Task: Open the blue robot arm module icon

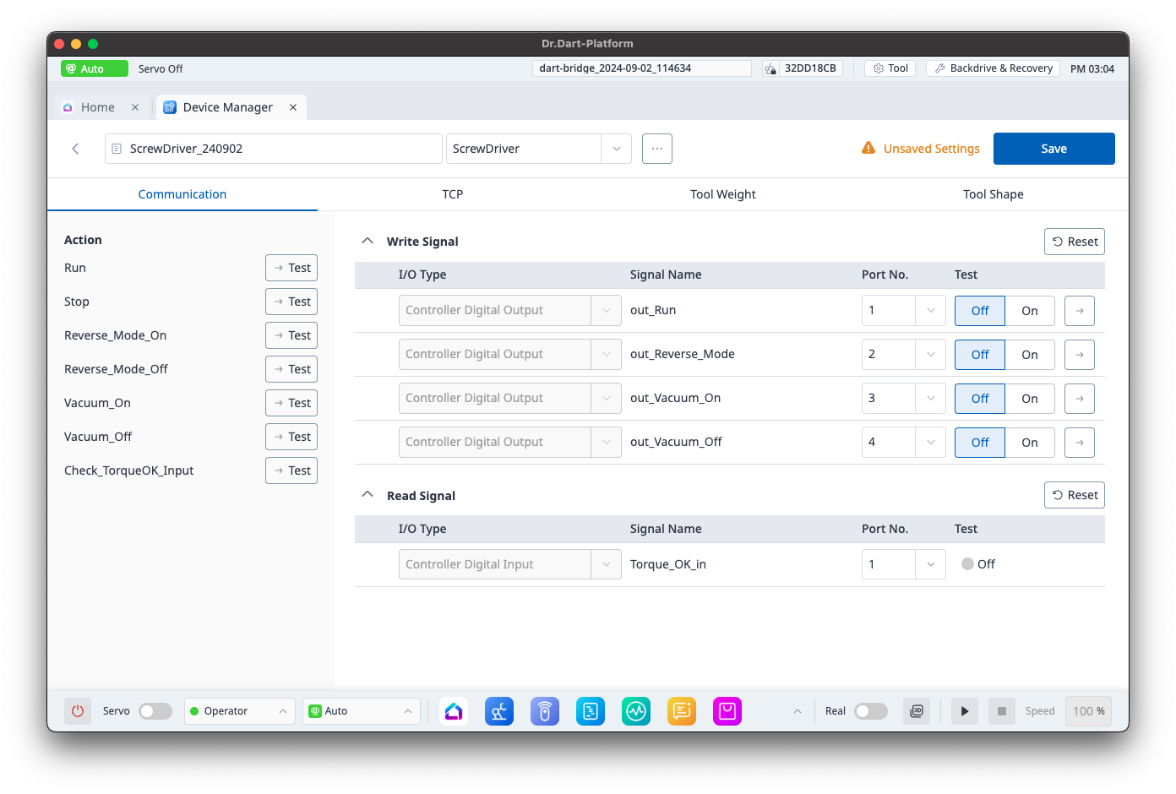Action: point(499,711)
